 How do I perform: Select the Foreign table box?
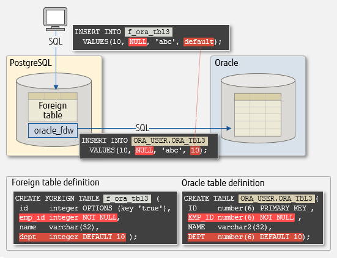point(53,107)
